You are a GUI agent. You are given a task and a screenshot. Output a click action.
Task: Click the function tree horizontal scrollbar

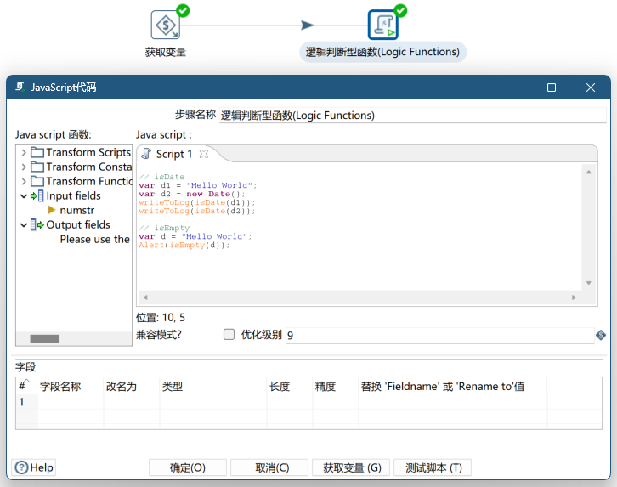[x=45, y=338]
